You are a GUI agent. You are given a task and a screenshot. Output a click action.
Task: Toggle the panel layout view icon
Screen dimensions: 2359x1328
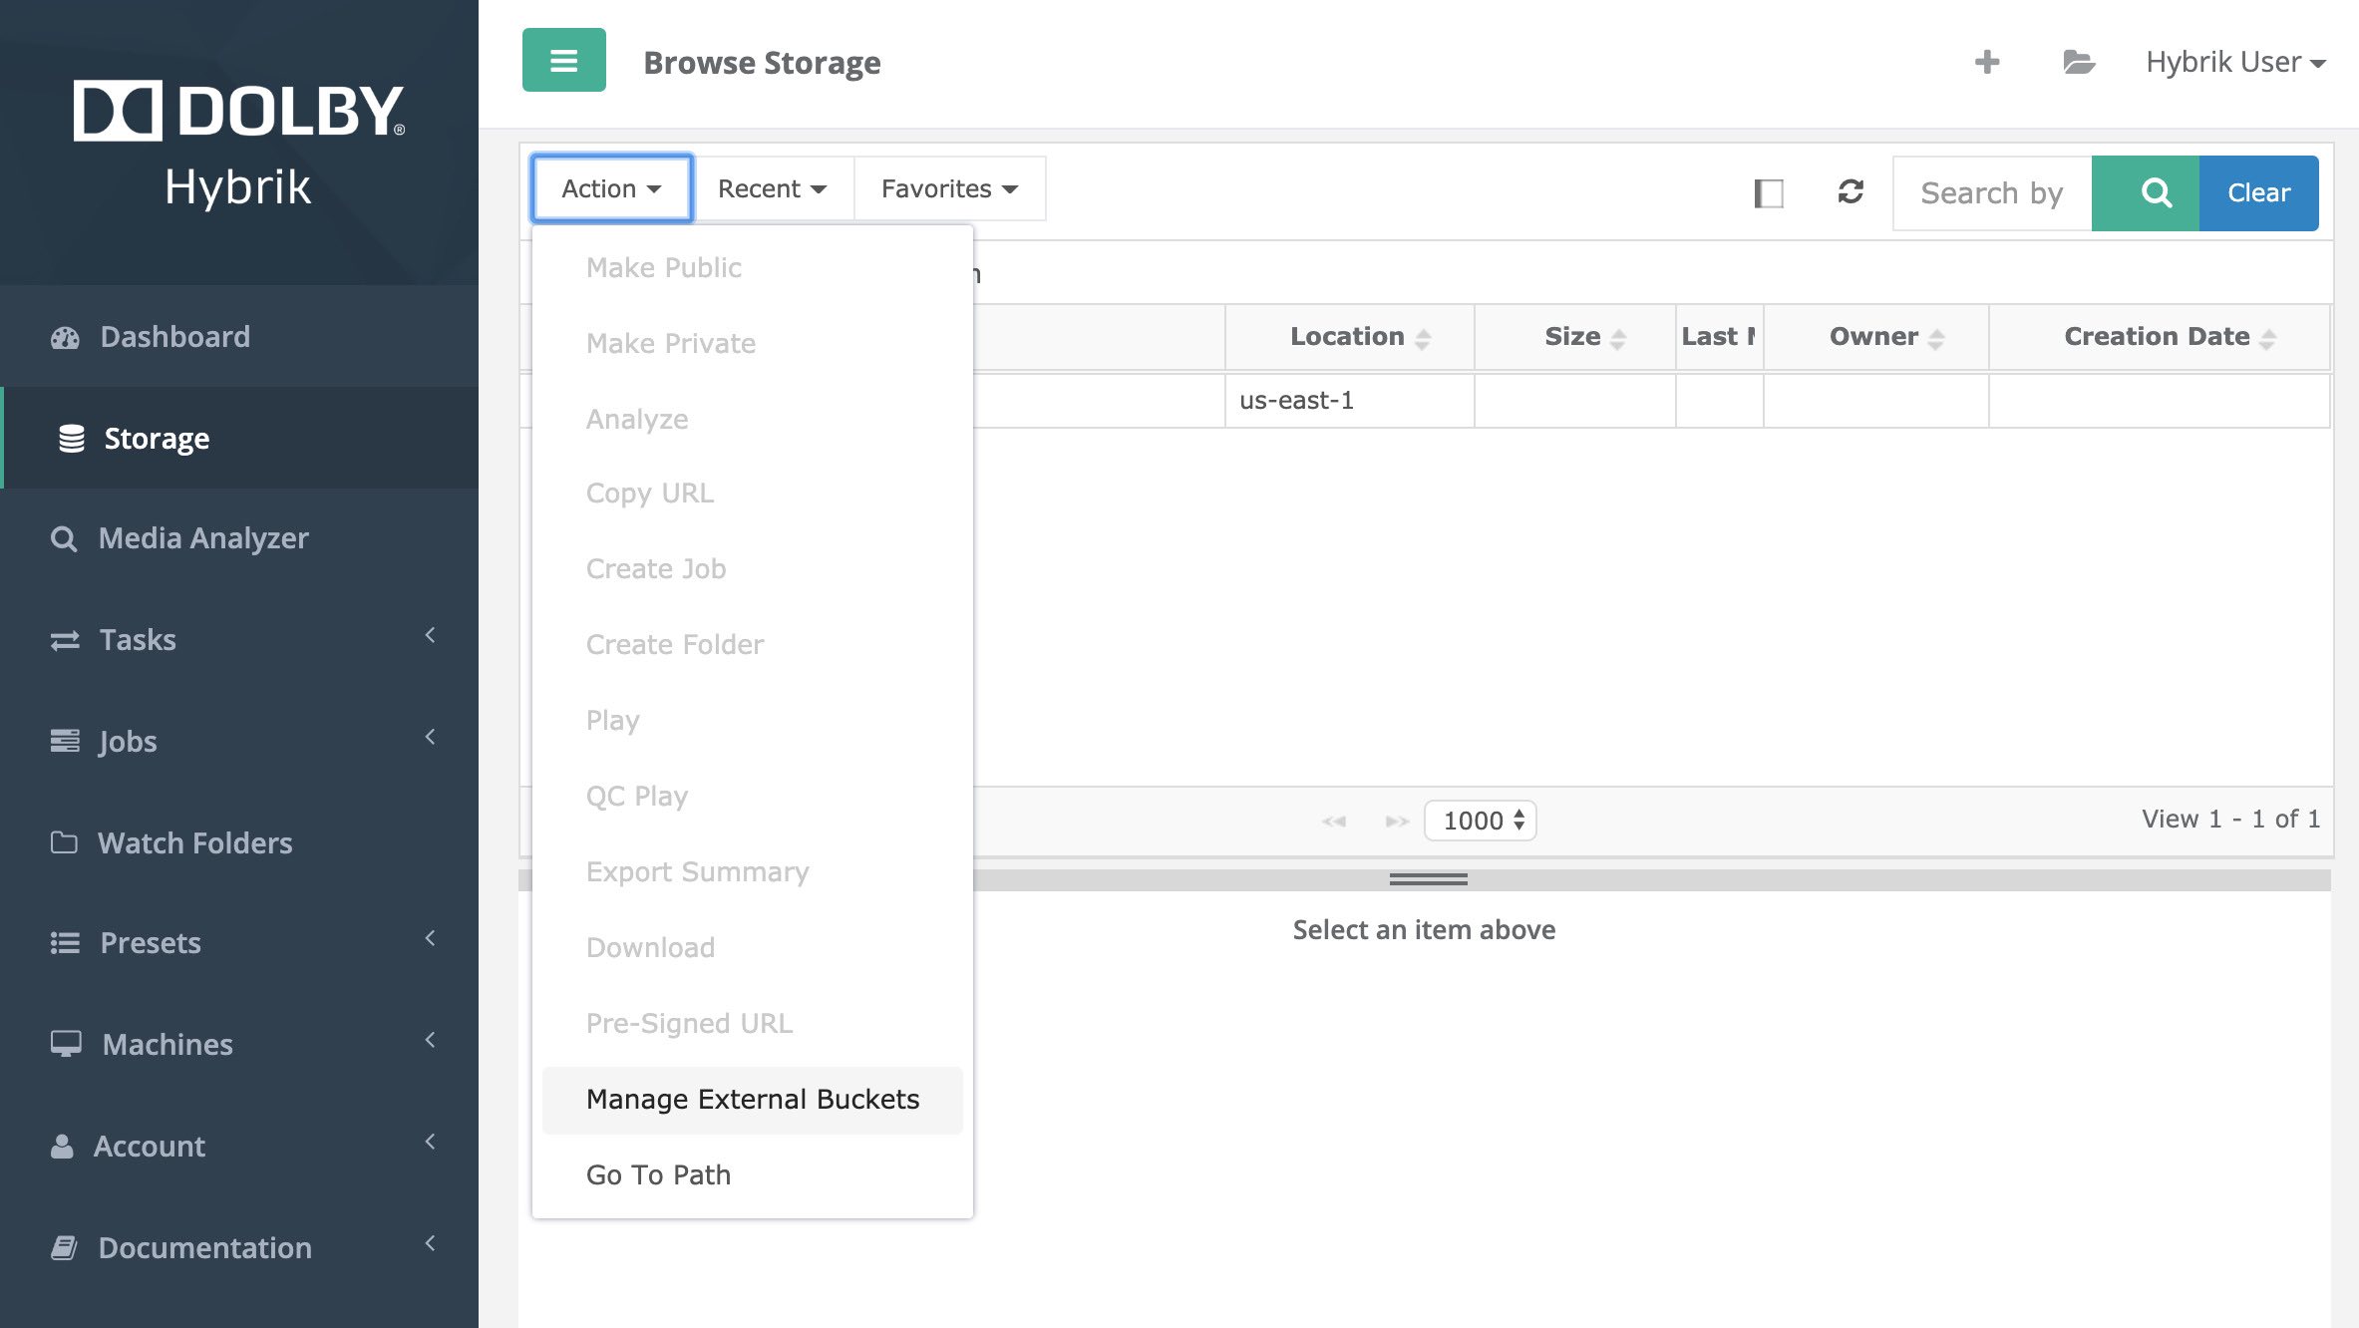click(x=1769, y=192)
